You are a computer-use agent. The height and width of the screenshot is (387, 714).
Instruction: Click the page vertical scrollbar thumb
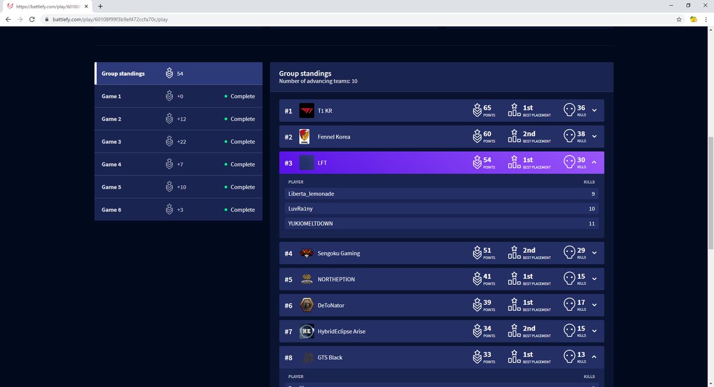click(x=710, y=192)
